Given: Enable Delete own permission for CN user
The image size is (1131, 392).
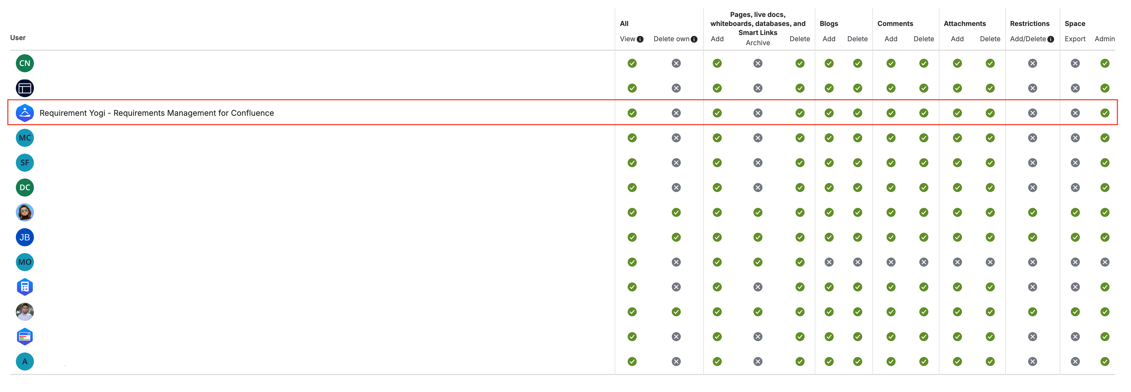Looking at the screenshot, I should tap(676, 63).
